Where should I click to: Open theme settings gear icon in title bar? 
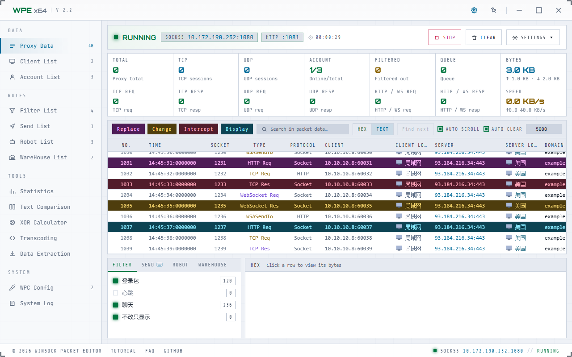pos(474,10)
